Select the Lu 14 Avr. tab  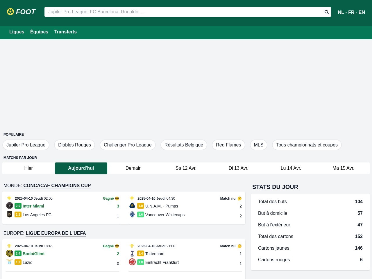pyautogui.click(x=291, y=168)
